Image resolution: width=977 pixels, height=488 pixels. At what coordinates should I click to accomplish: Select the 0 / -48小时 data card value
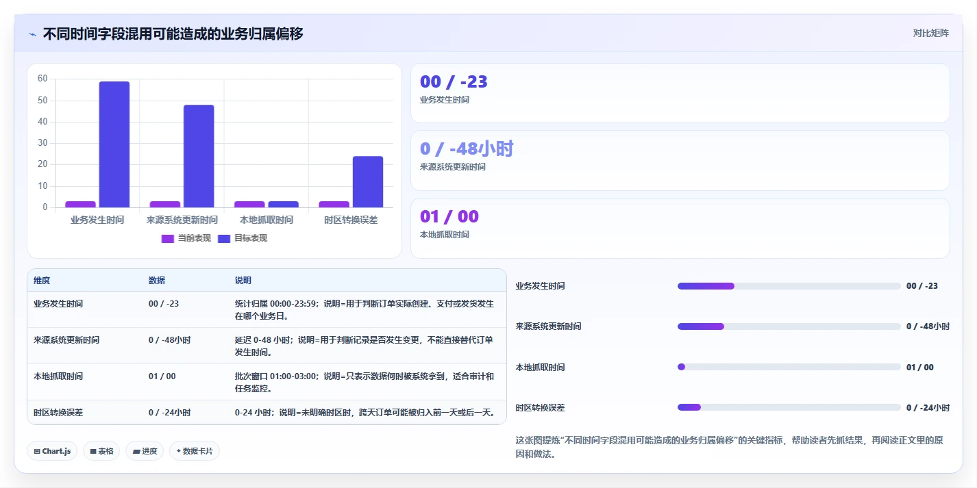[467, 149]
